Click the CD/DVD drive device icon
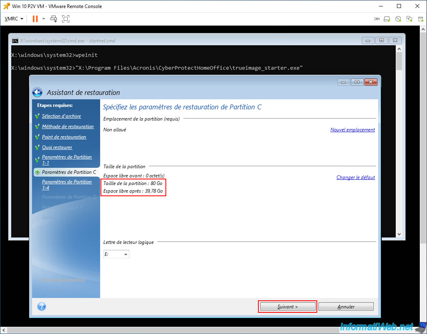This screenshot has height=334, width=427. [398, 19]
